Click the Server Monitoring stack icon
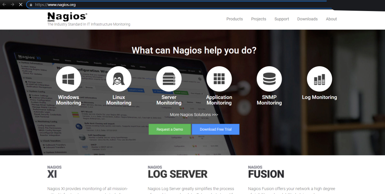 click(169, 79)
